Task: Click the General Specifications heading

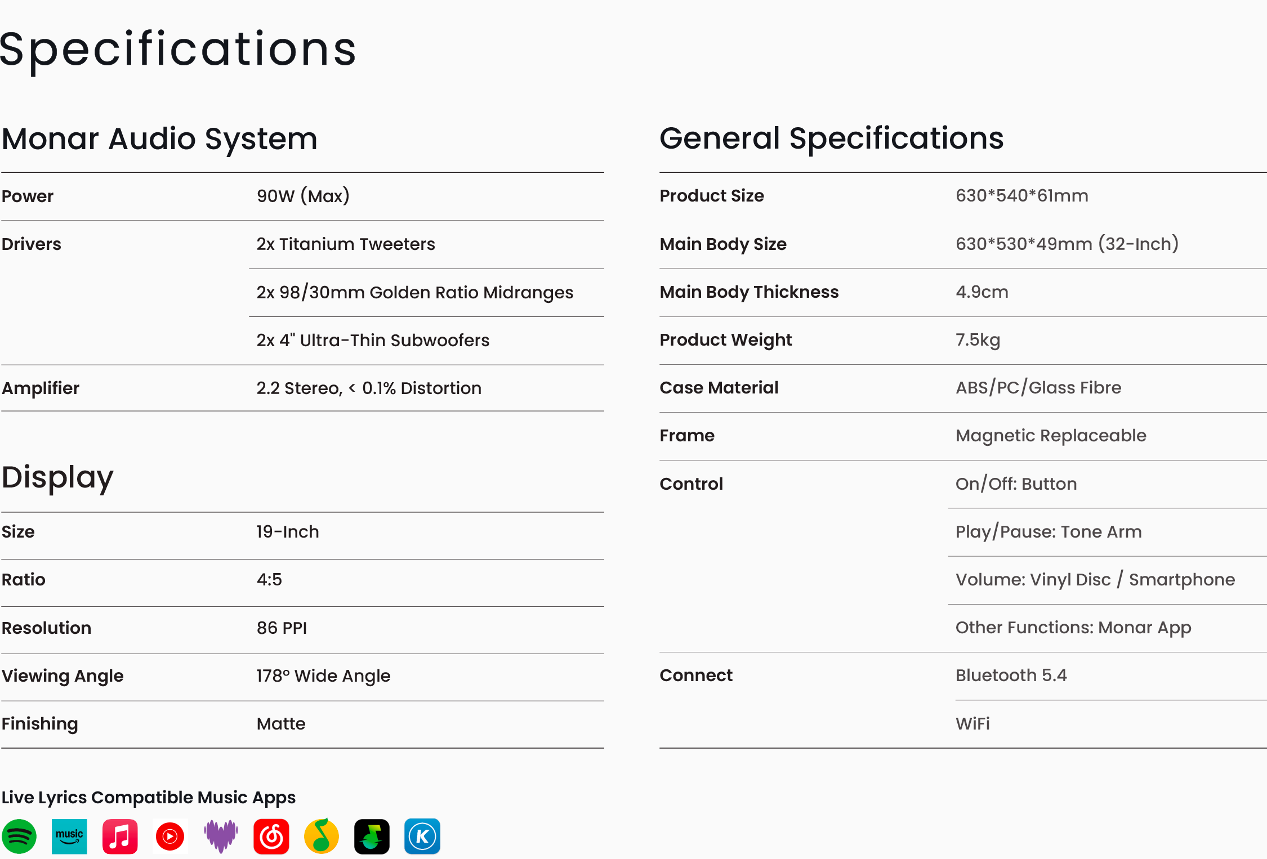Action: tap(831, 138)
